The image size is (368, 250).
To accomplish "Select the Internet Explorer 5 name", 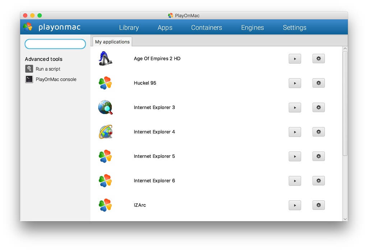I will coord(154,156).
